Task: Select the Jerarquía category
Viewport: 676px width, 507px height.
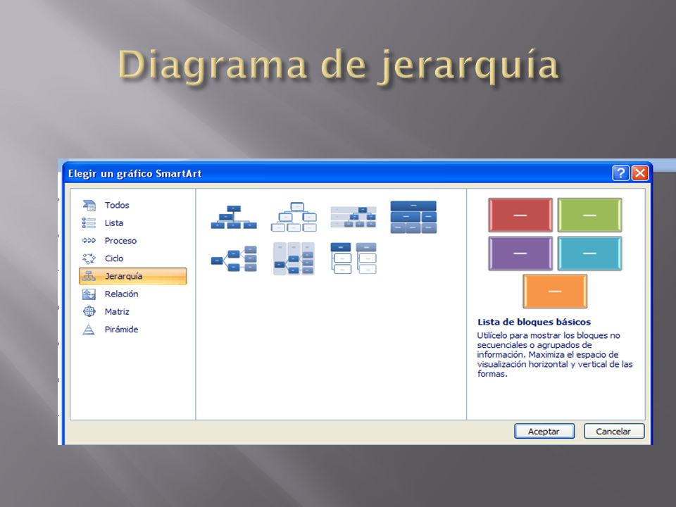Action: click(x=133, y=276)
